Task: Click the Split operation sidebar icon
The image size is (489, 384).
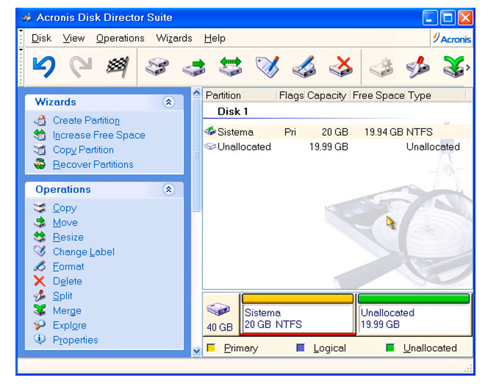Action: [40, 295]
